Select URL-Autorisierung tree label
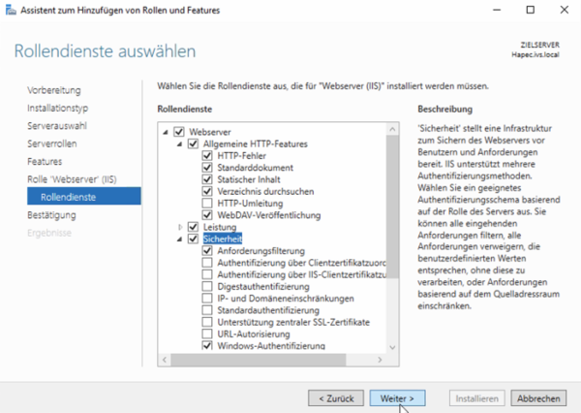This screenshot has height=413, width=581. point(254,334)
